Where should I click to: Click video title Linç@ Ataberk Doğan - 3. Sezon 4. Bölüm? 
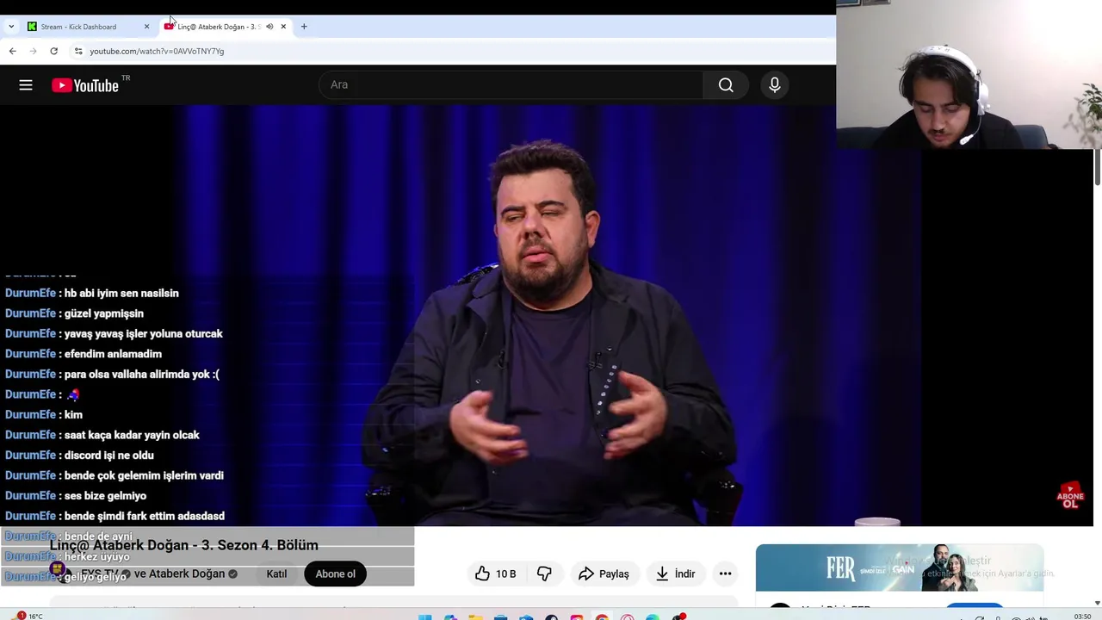point(184,545)
